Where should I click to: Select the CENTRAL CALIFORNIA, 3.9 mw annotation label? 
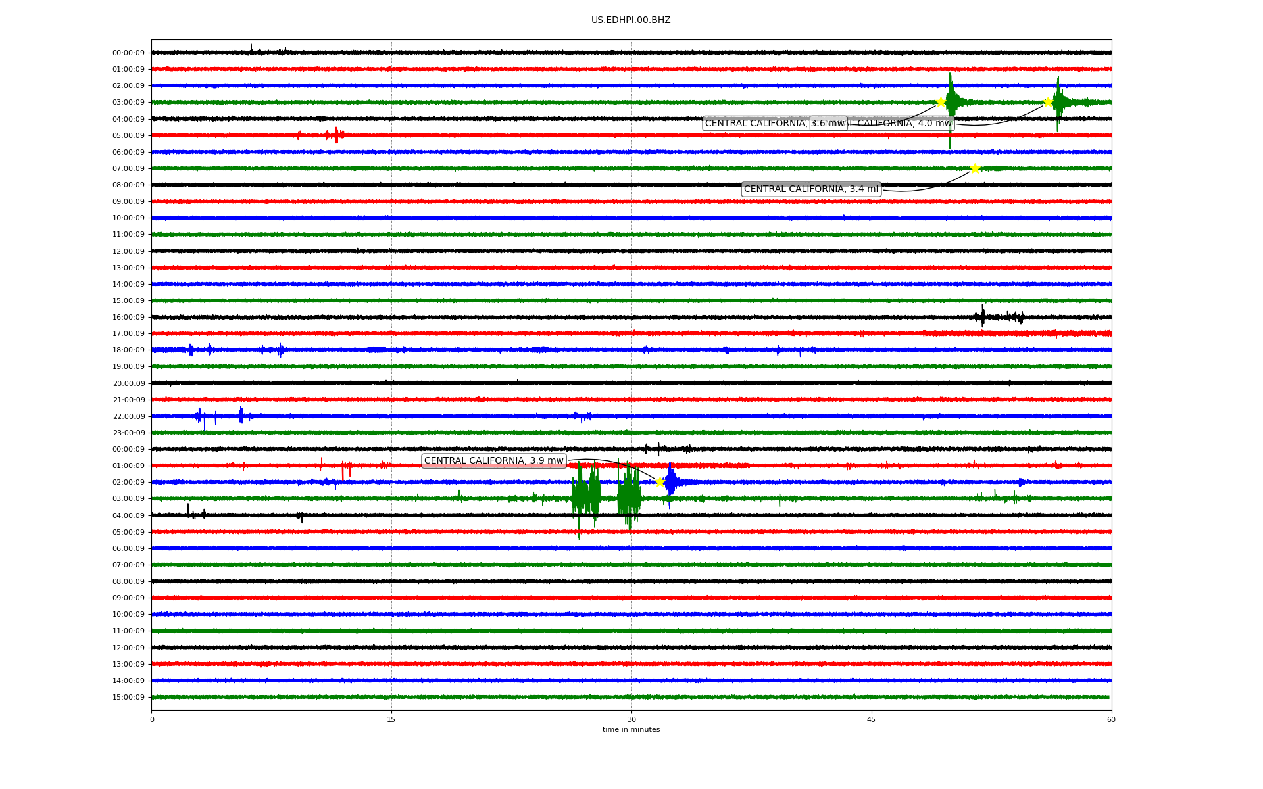(x=493, y=461)
